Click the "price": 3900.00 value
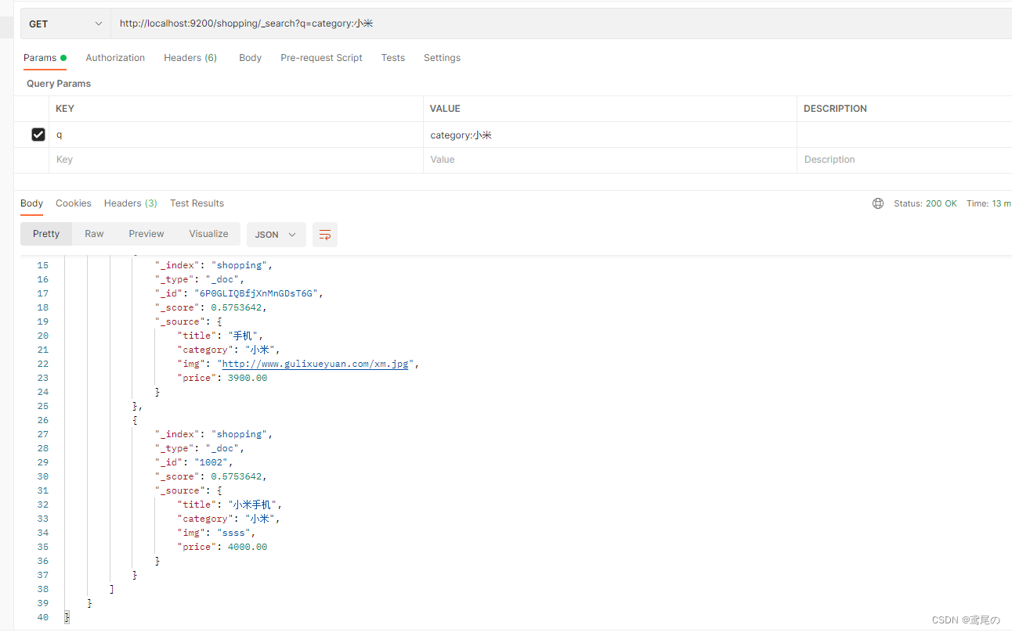This screenshot has height=632, width=1012. point(248,378)
